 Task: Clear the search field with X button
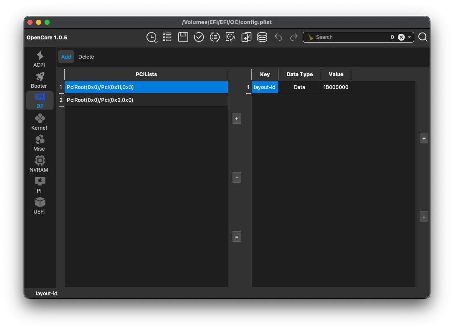coord(401,37)
